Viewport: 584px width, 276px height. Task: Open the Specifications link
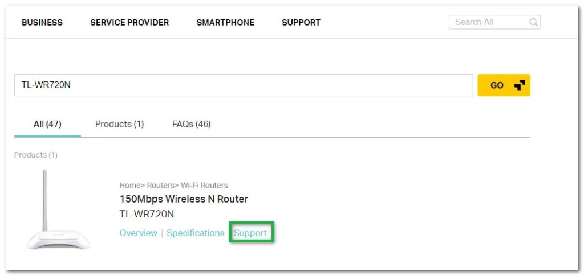click(x=196, y=233)
